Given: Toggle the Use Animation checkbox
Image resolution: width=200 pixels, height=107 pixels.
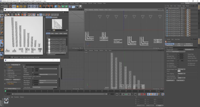Looking at the screenshot, I should click(178, 63).
